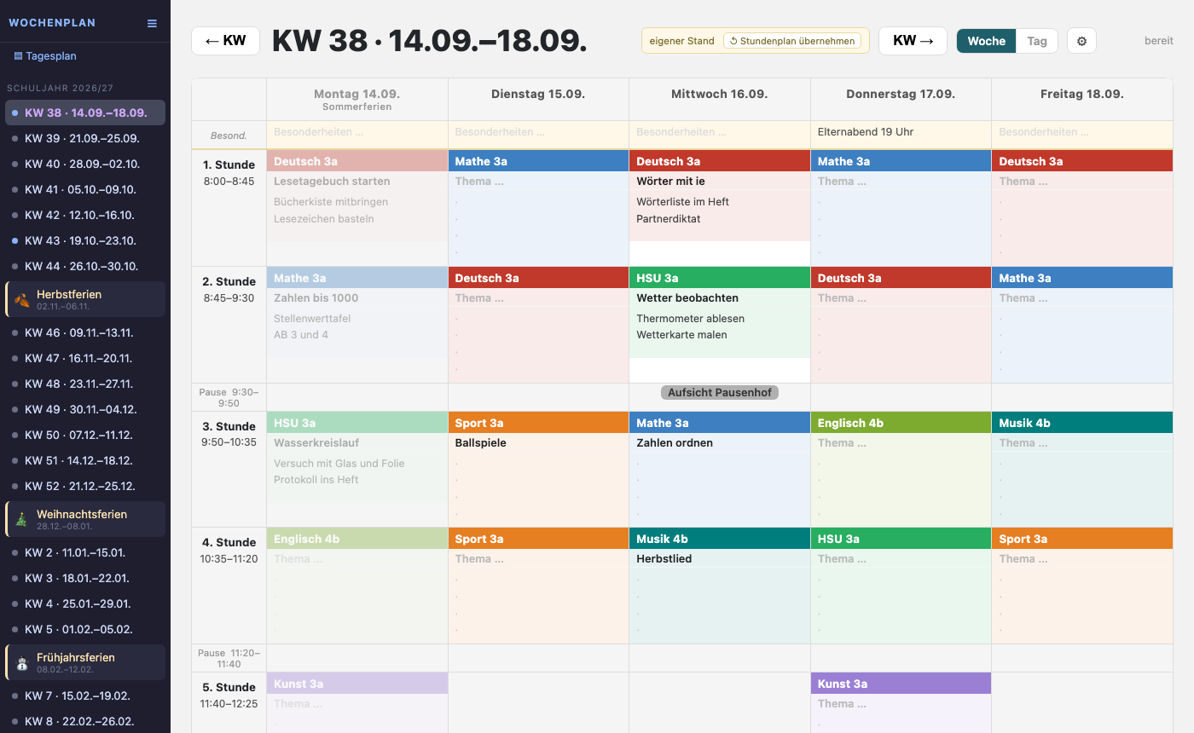Open the settings gear
Viewport: 1194px width, 733px height.
pyautogui.click(x=1081, y=41)
